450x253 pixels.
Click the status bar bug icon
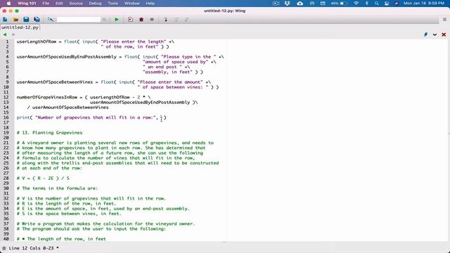pos(4,248)
